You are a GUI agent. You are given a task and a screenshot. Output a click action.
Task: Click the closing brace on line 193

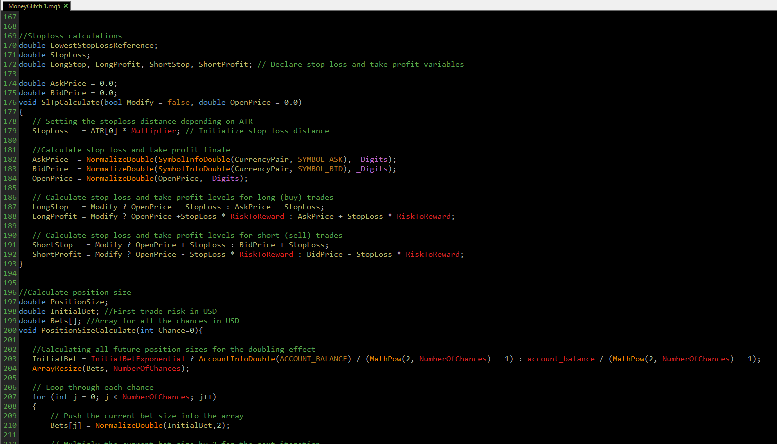[21, 264]
